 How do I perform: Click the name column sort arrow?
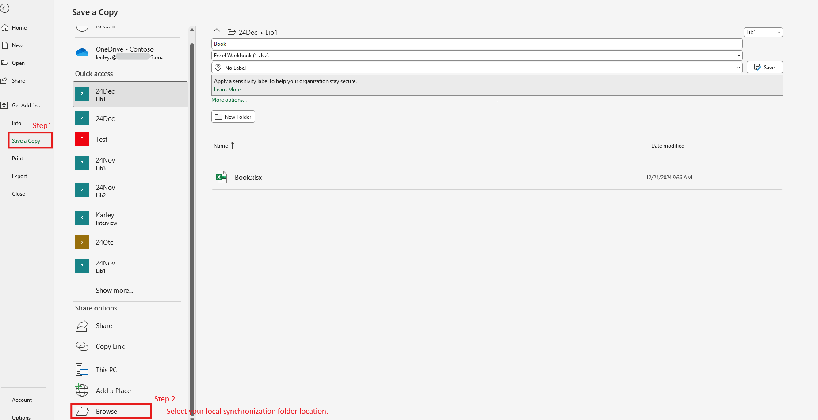pyautogui.click(x=232, y=145)
